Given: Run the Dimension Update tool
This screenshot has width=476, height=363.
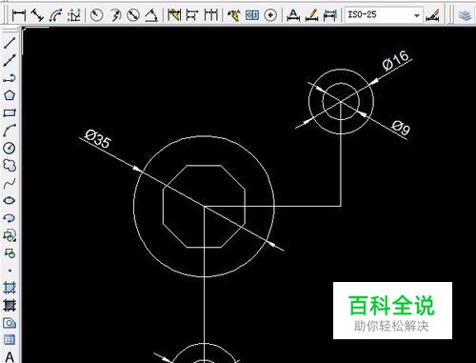Looking at the screenshot, I should pos(330,15).
